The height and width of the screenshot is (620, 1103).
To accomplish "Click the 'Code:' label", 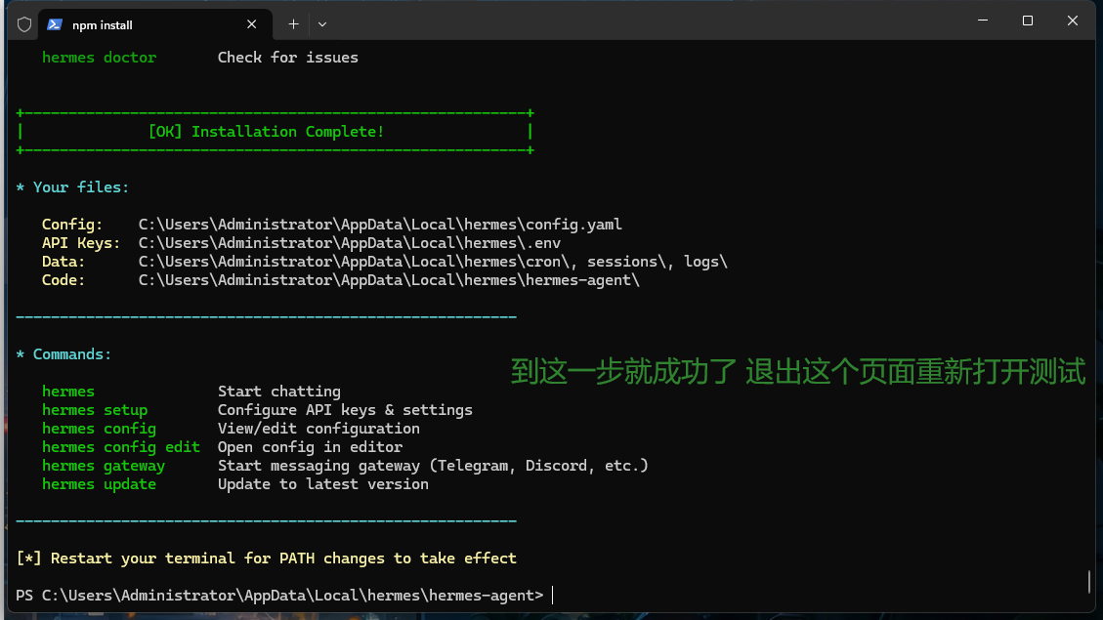I will [x=64, y=280].
